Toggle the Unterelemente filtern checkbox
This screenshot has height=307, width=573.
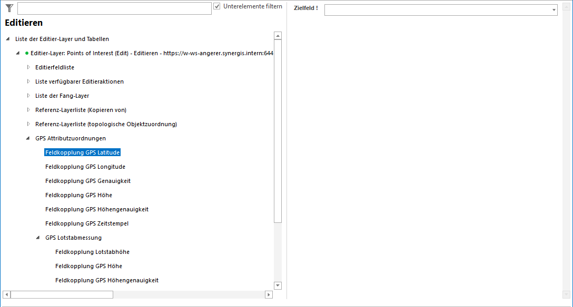tap(217, 6)
